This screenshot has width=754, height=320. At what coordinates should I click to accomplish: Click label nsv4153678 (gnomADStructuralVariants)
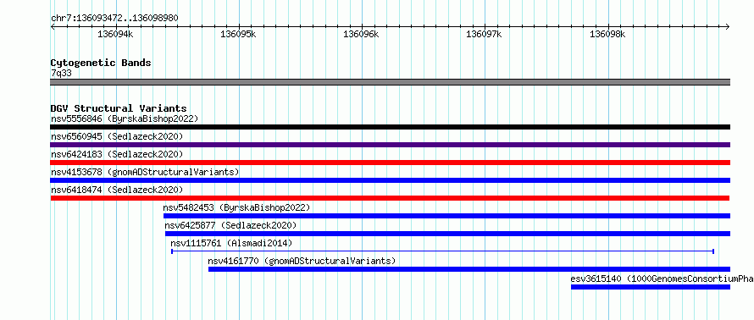[x=145, y=172]
